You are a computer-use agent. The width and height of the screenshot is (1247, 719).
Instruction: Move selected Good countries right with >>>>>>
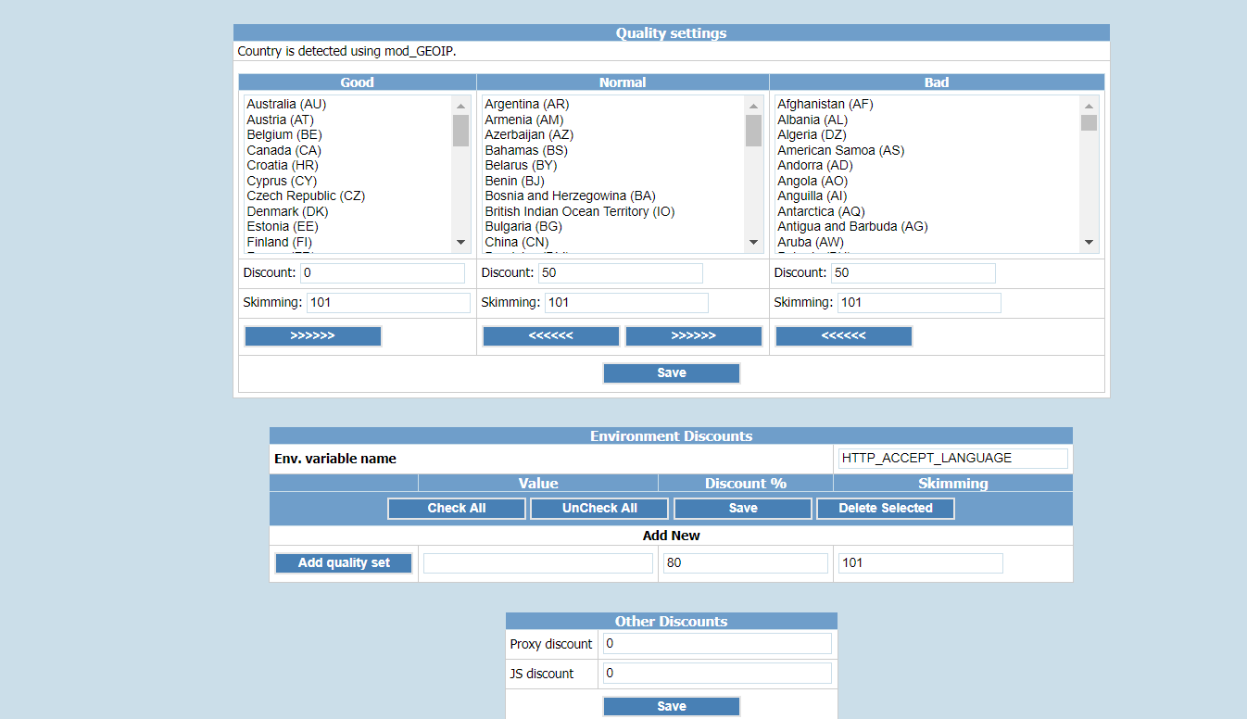coord(313,336)
